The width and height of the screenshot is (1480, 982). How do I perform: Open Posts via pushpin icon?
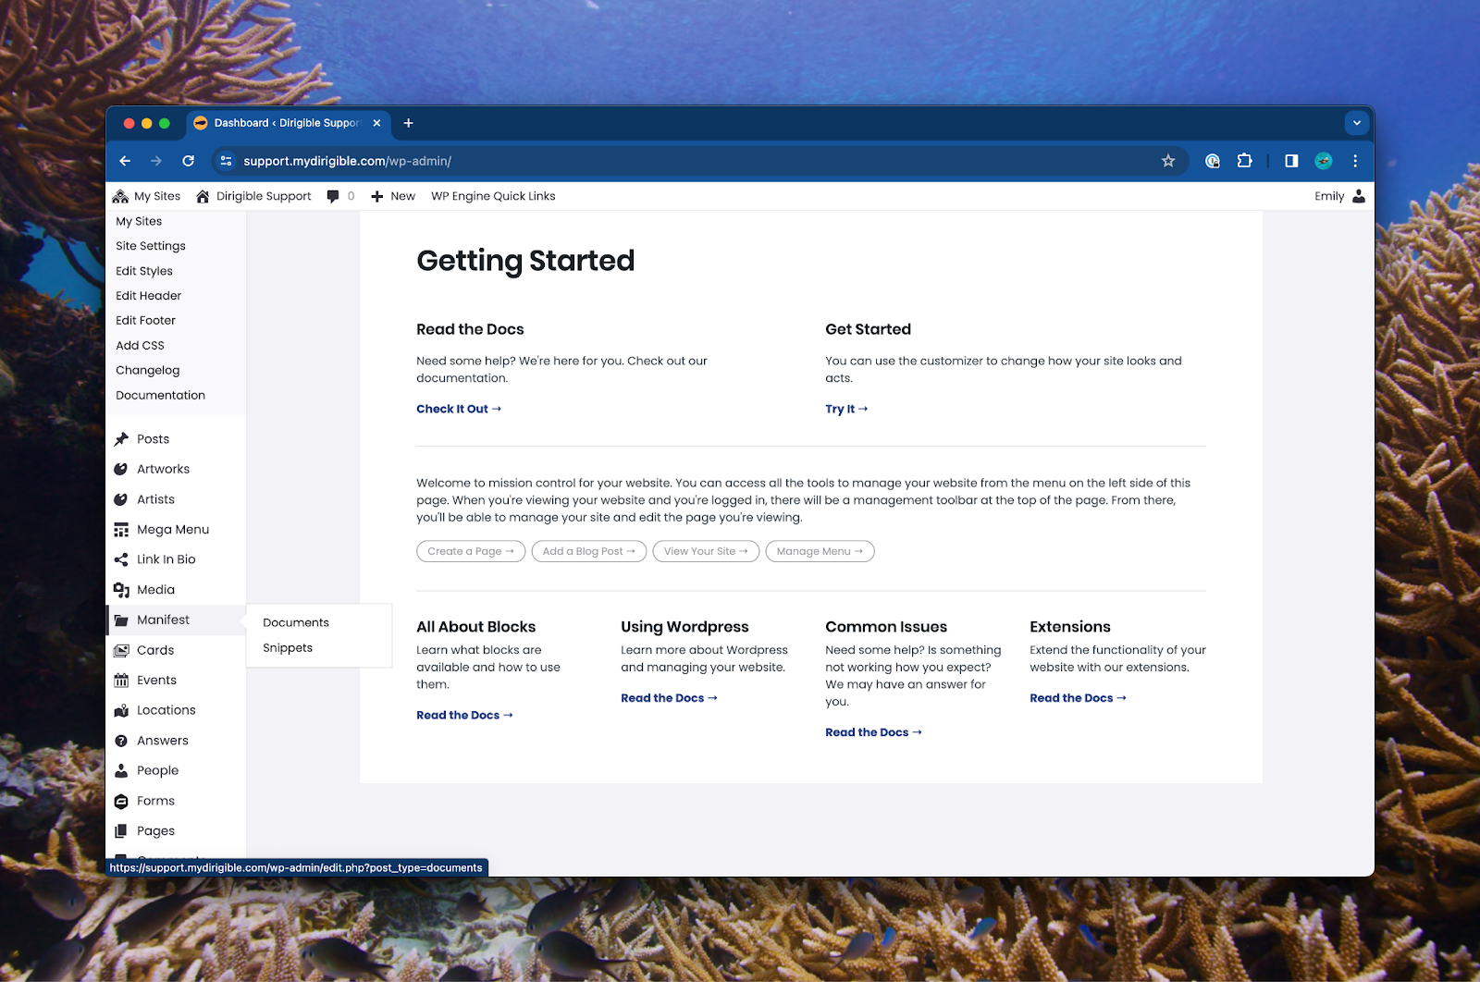pos(121,439)
